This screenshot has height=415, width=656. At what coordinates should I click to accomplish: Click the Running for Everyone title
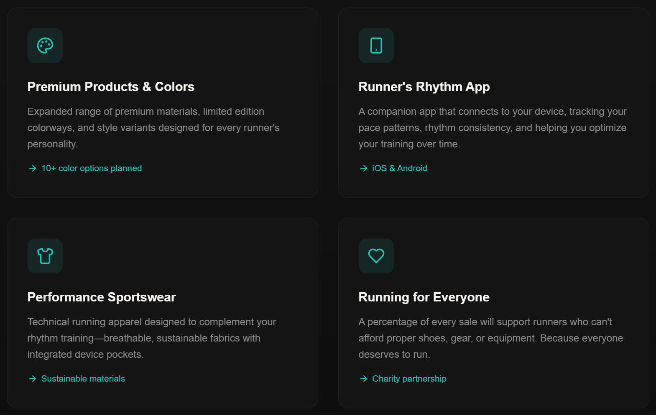point(424,297)
